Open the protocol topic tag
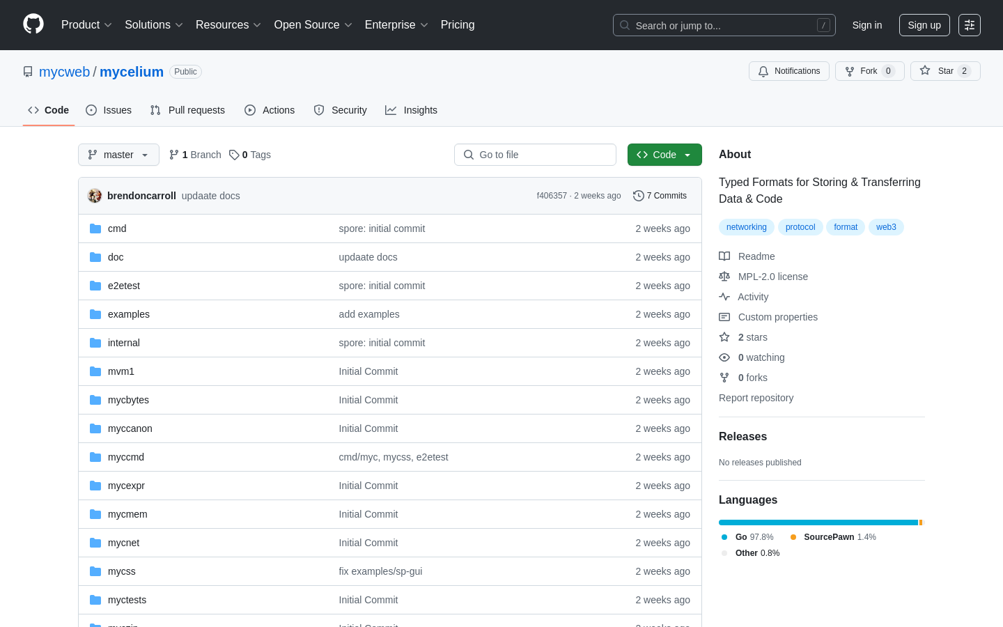This screenshot has width=1003, height=627. coord(800,227)
